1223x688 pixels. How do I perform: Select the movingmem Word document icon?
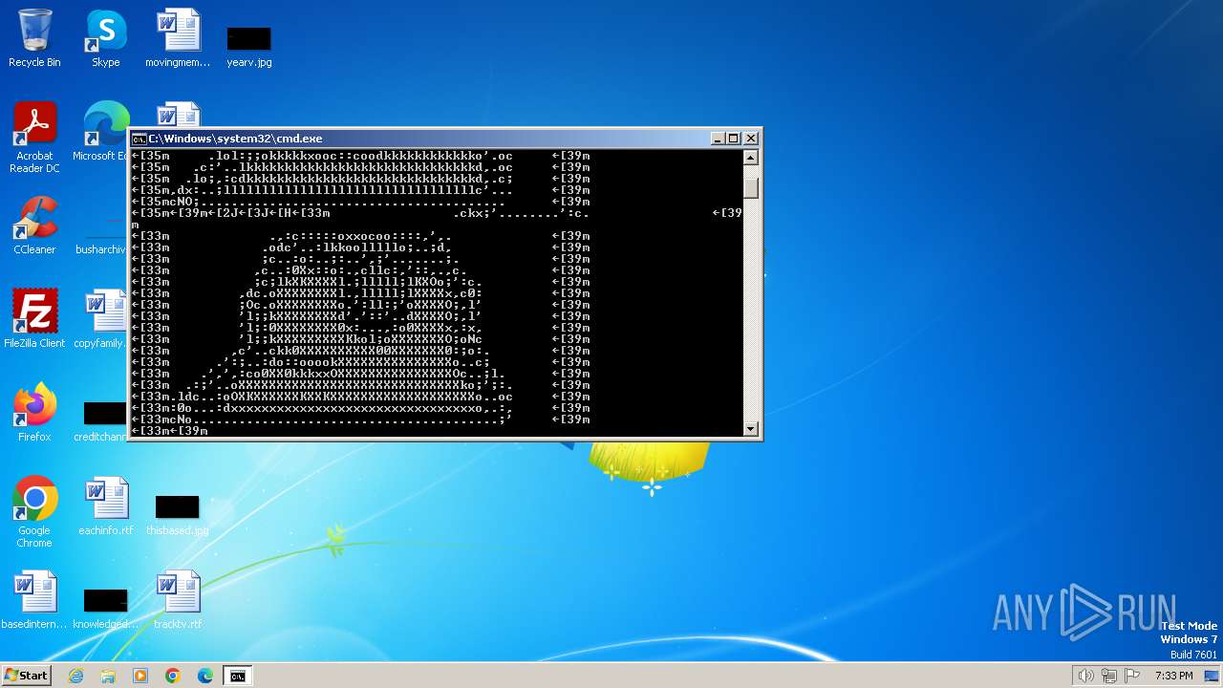tap(178, 38)
